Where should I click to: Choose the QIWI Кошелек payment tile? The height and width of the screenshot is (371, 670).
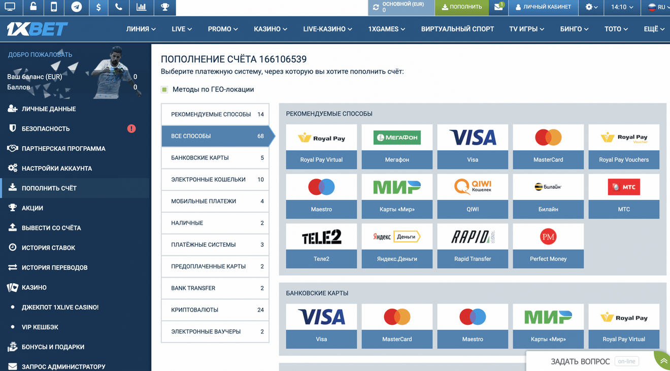click(472, 197)
